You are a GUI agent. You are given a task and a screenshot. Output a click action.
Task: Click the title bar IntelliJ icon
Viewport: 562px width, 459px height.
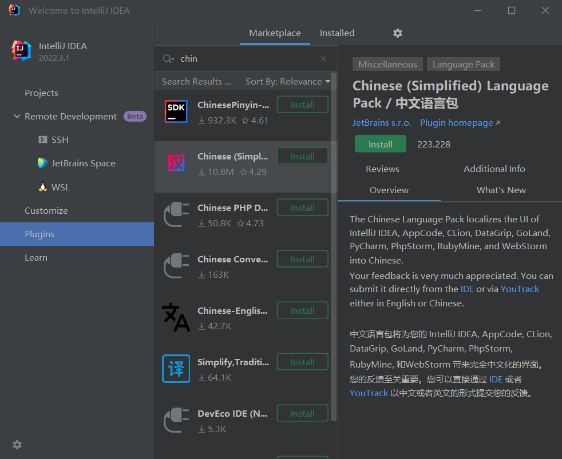pos(14,10)
